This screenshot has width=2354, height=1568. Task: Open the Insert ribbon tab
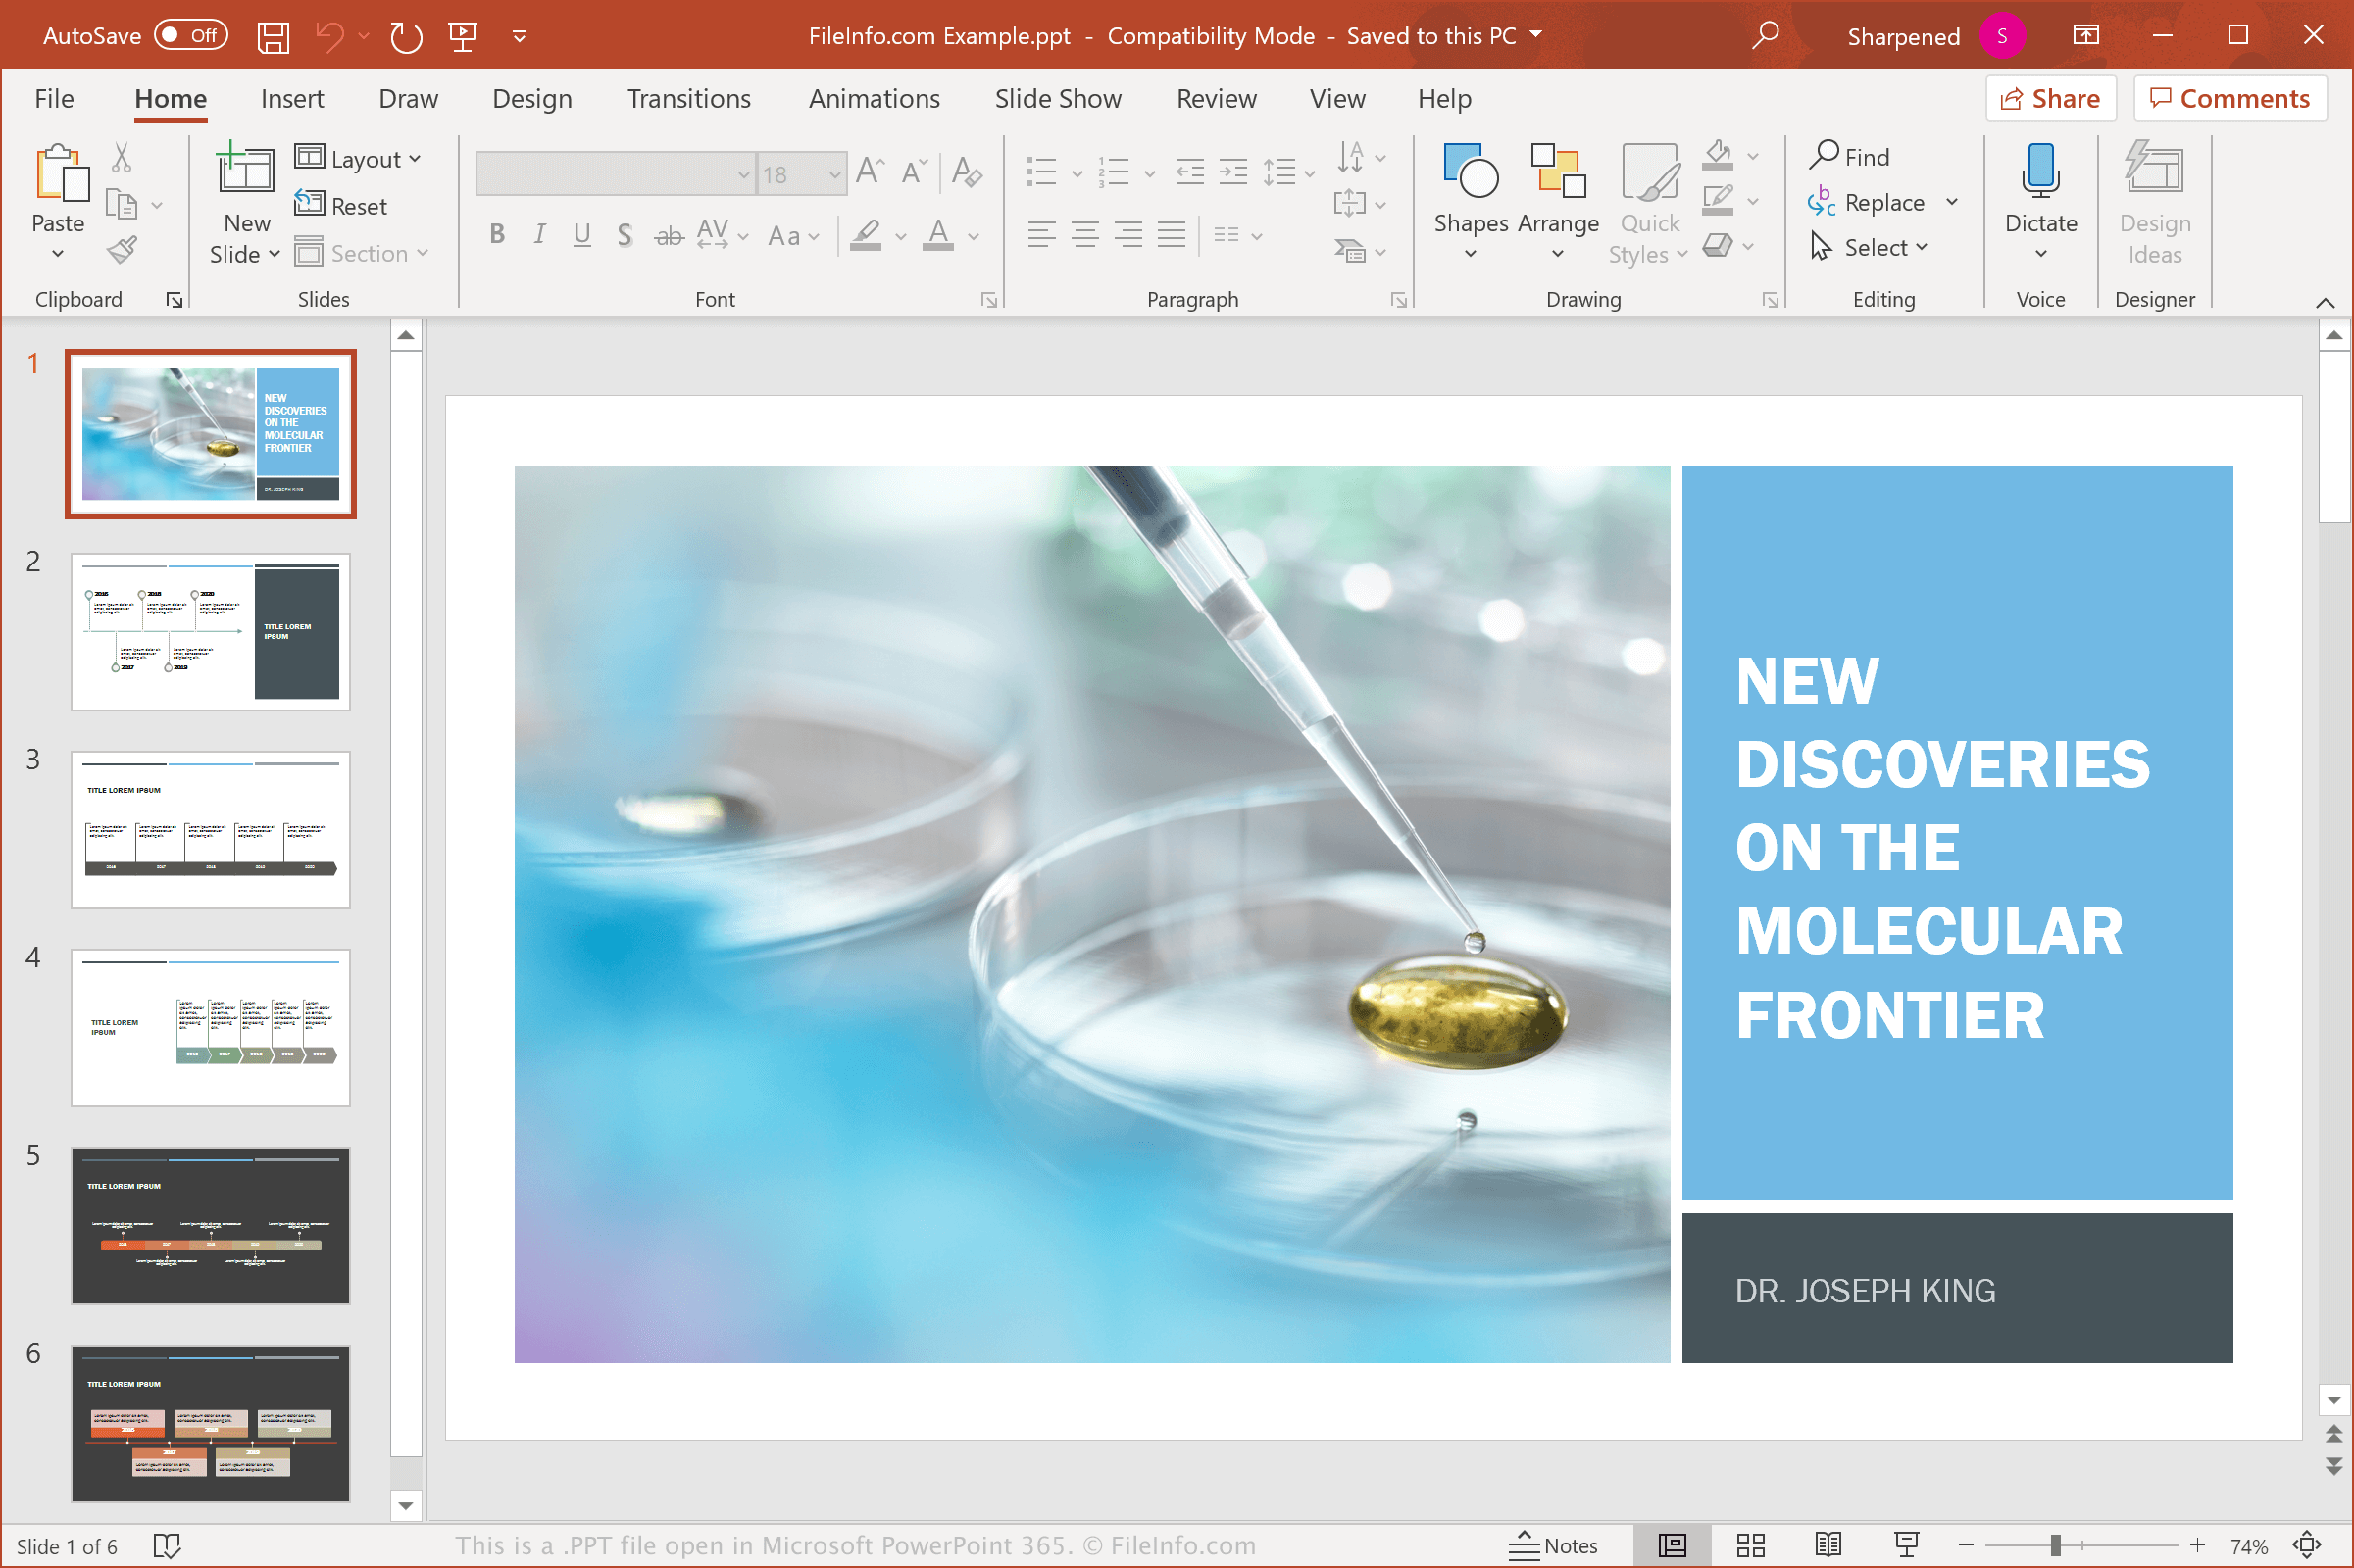pyautogui.click(x=292, y=100)
